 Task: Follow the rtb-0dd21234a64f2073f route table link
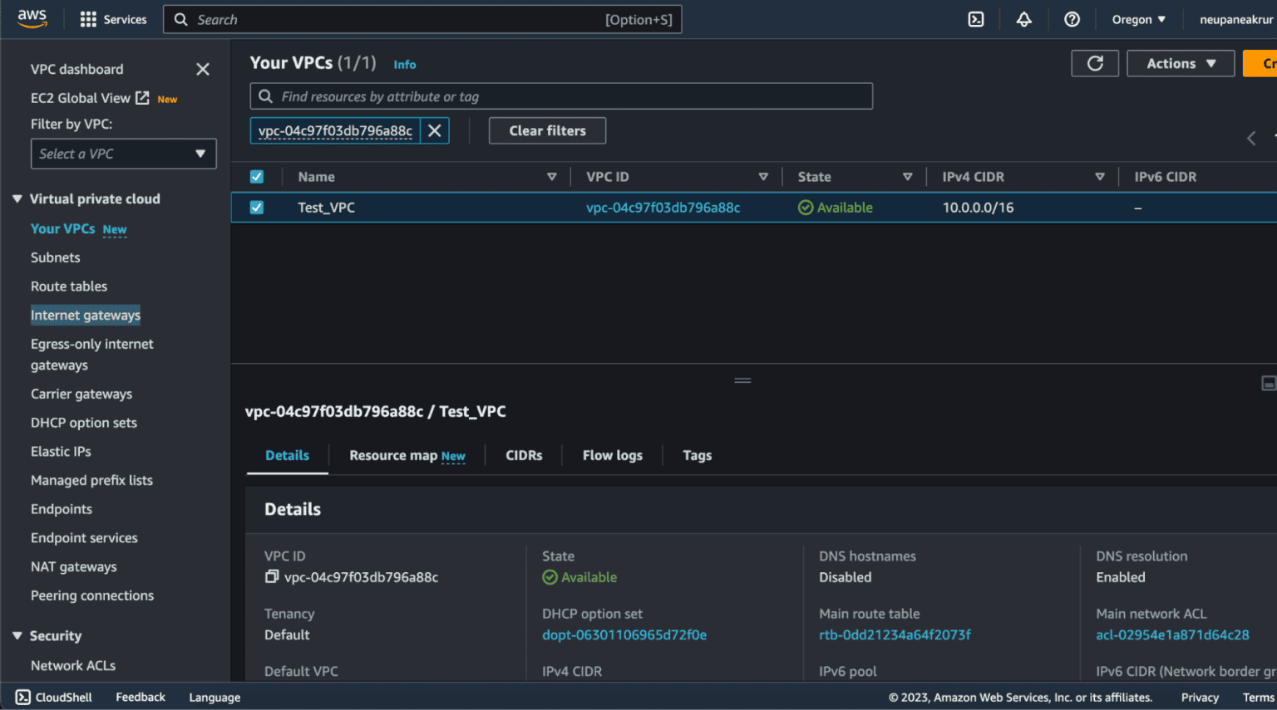(895, 634)
